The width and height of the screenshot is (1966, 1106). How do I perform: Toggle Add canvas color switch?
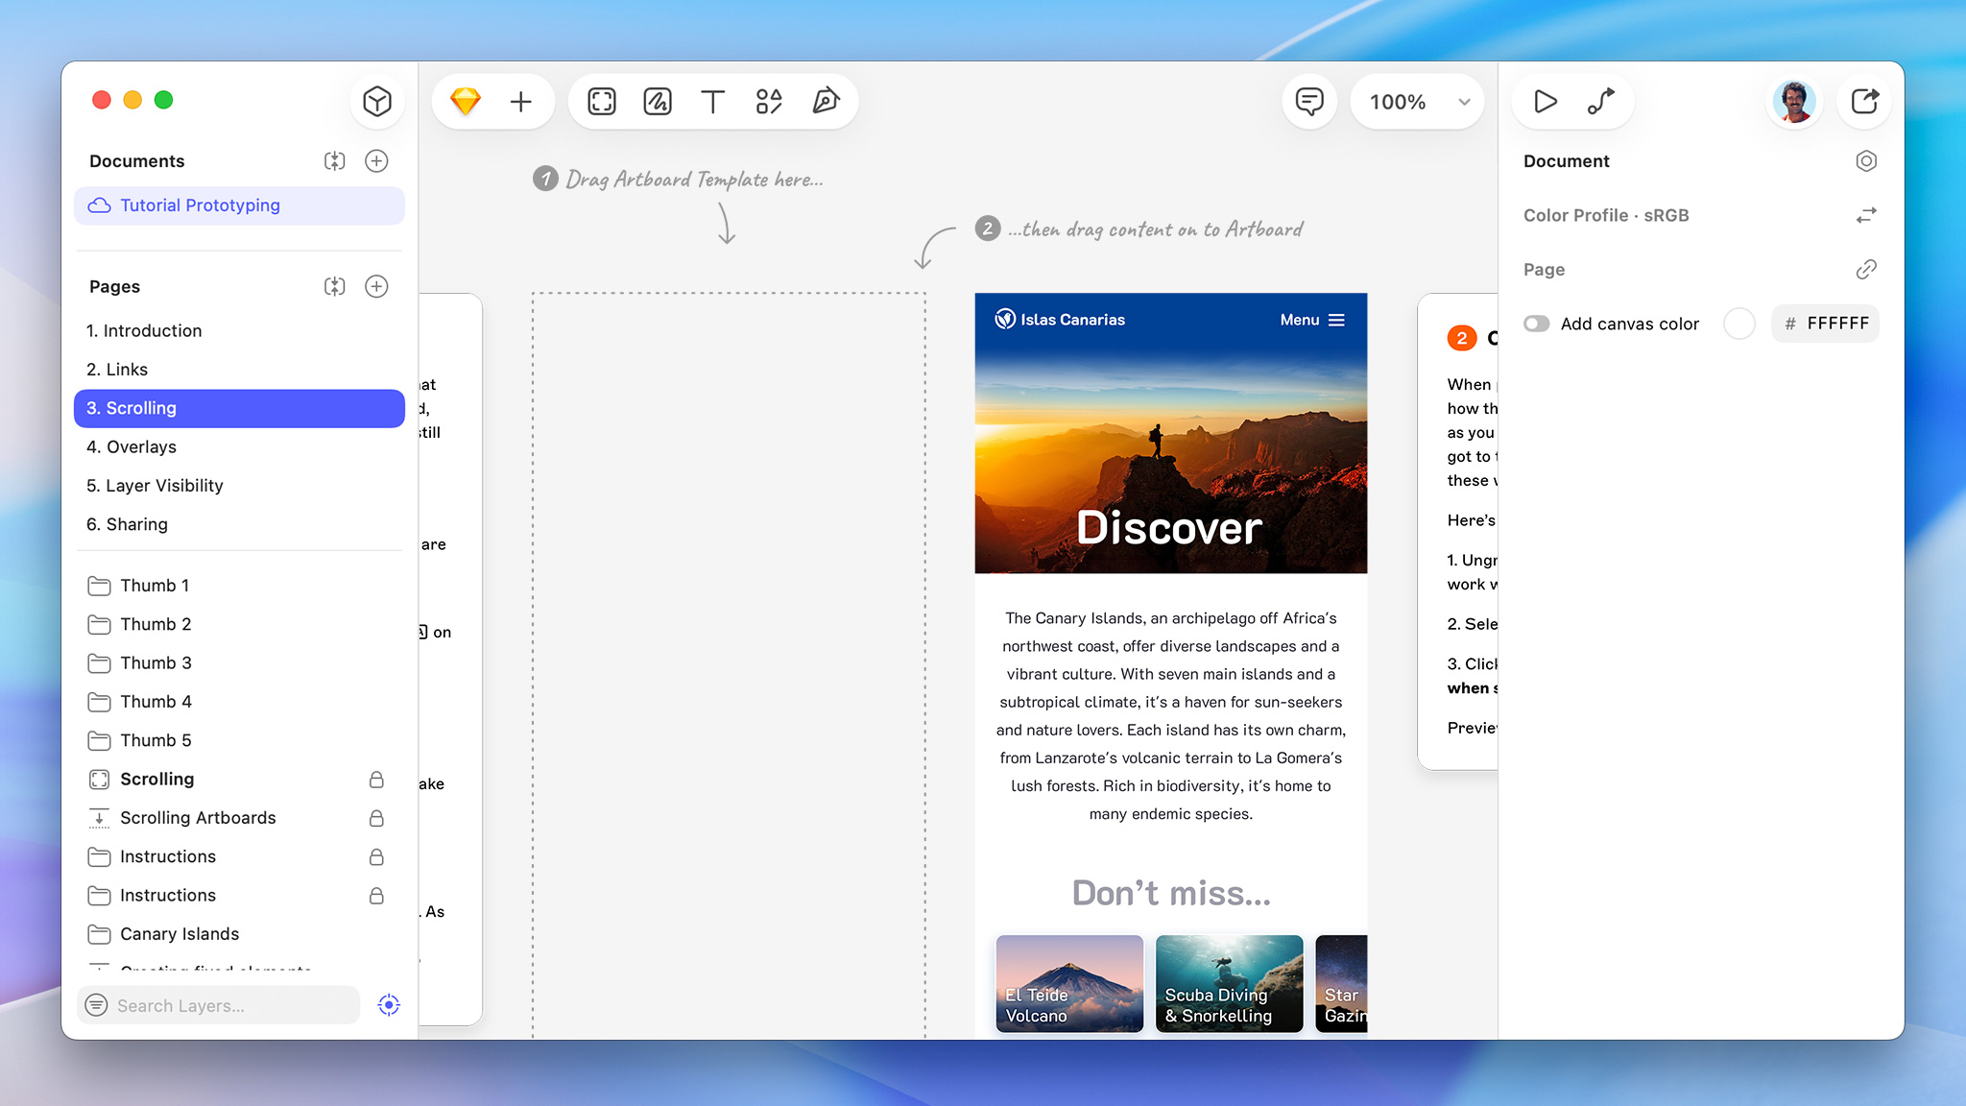coord(1537,324)
